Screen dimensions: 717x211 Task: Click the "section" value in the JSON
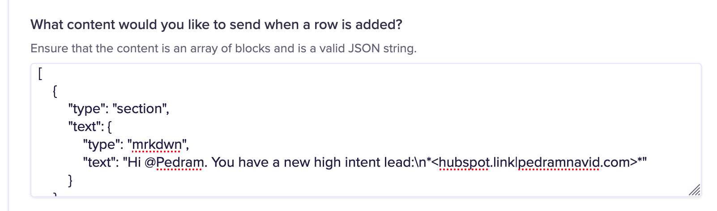139,109
